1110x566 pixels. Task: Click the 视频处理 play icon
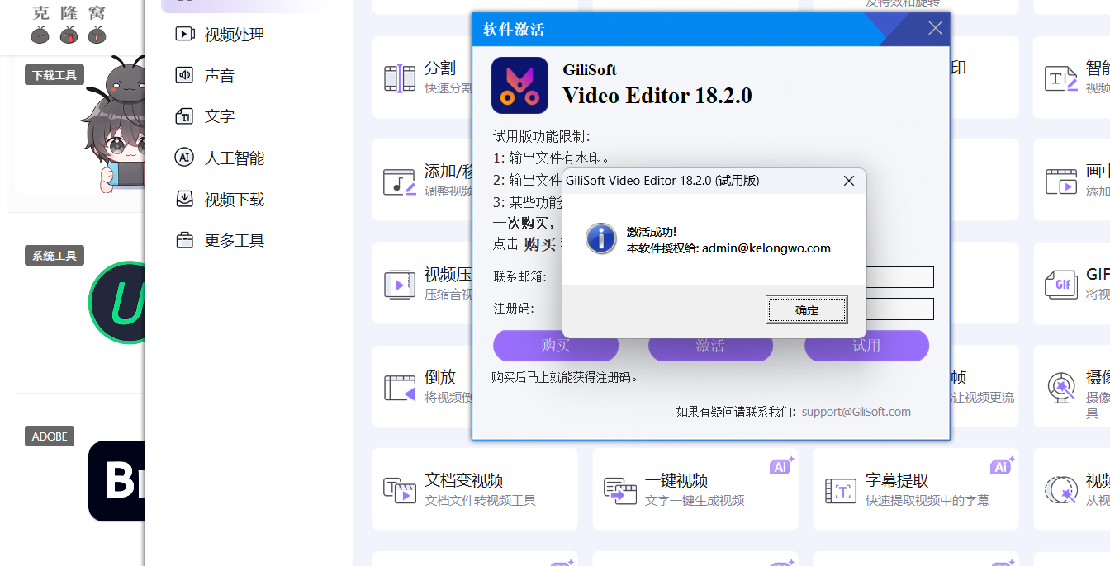(184, 34)
